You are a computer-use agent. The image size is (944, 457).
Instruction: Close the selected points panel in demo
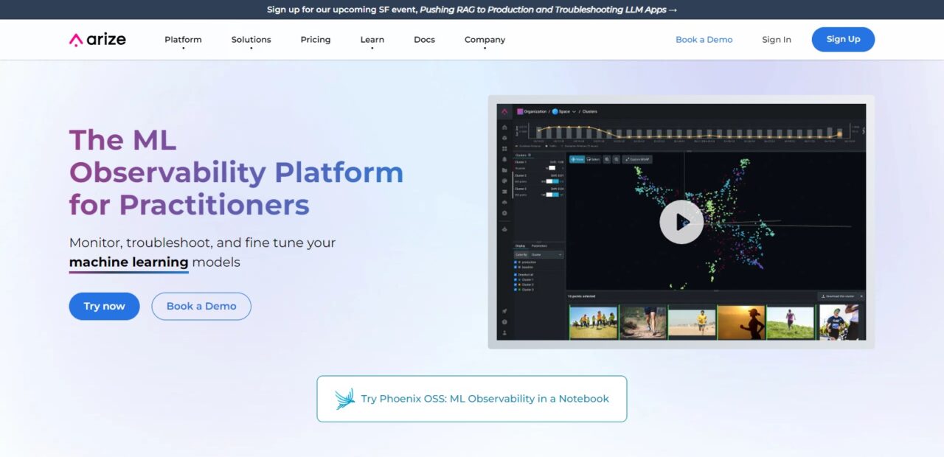click(x=861, y=296)
